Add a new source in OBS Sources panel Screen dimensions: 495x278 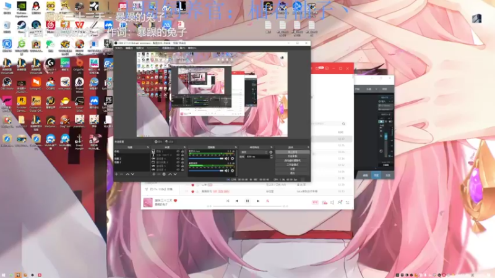click(x=153, y=174)
